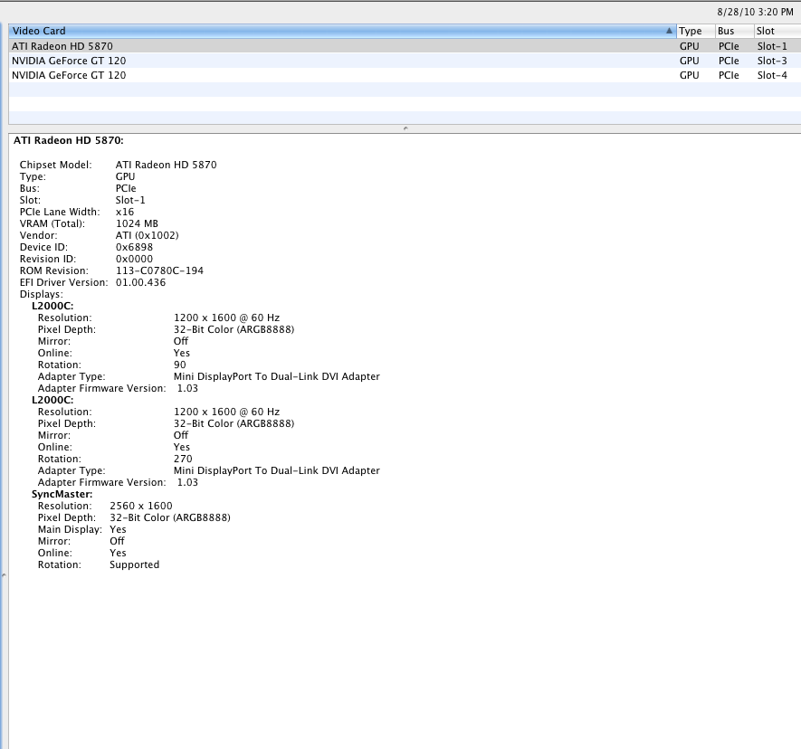Click EFI Driver Version 01.00.436
This screenshot has width=801, height=749.
[140, 282]
